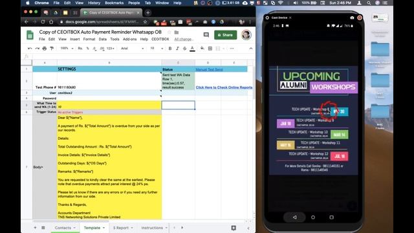The width and height of the screenshot is (414, 233).
Task: Click the Google account avatar
Action: point(246,35)
